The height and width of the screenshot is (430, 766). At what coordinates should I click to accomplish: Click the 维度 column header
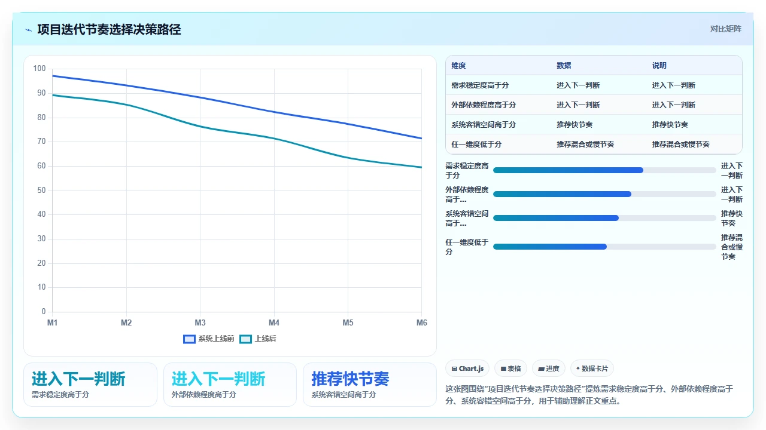[458, 66]
